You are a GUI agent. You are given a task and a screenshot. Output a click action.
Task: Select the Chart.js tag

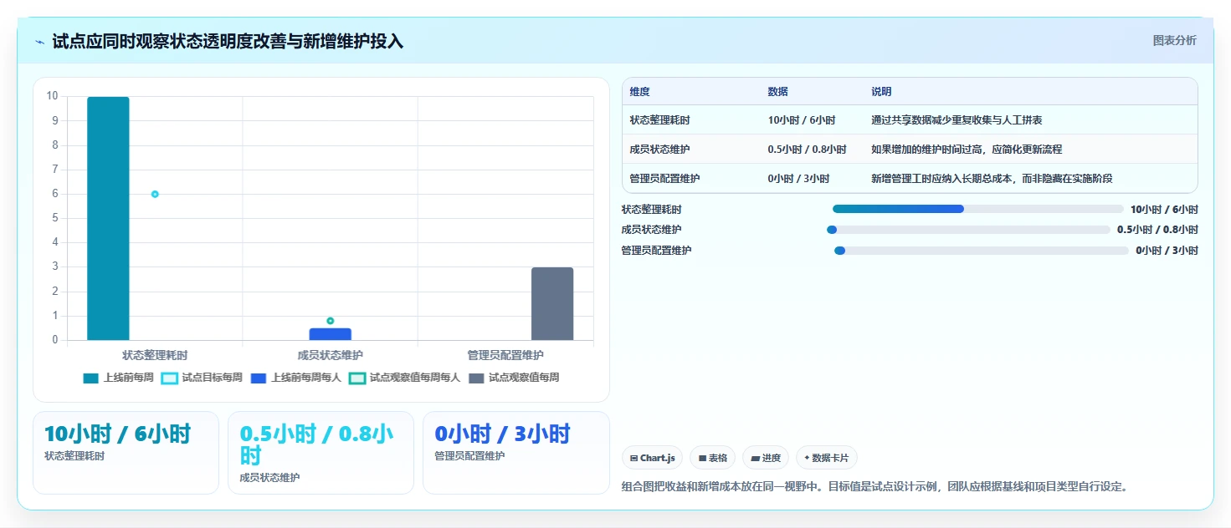pyautogui.click(x=652, y=458)
